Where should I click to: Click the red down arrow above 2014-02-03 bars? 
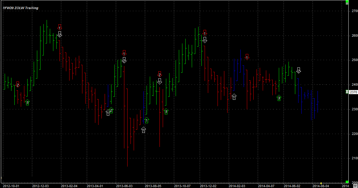click(x=247, y=57)
